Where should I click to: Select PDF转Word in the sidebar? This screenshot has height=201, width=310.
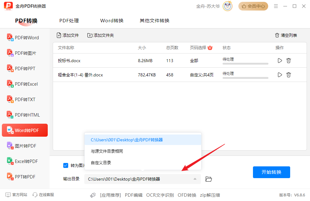pos(25,37)
